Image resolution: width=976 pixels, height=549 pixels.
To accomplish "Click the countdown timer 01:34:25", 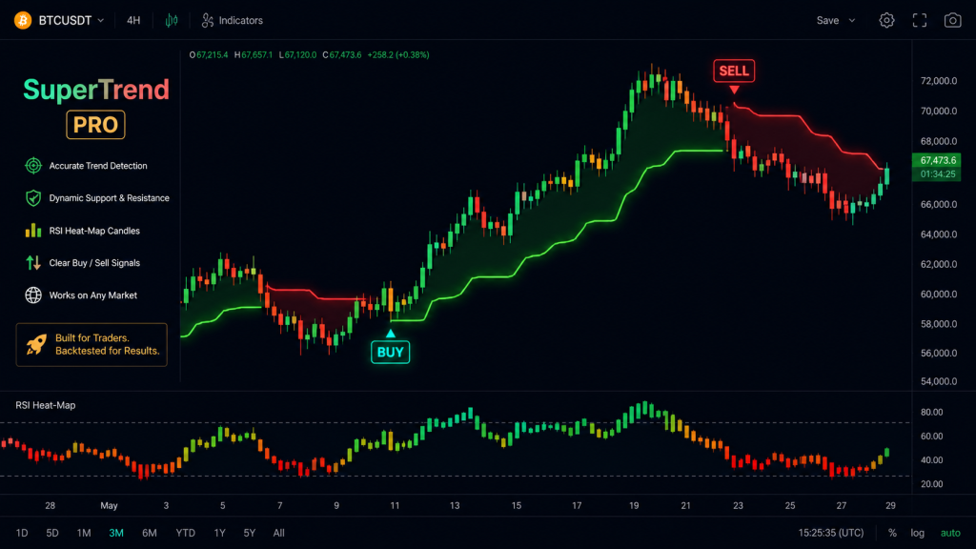I will tap(938, 174).
